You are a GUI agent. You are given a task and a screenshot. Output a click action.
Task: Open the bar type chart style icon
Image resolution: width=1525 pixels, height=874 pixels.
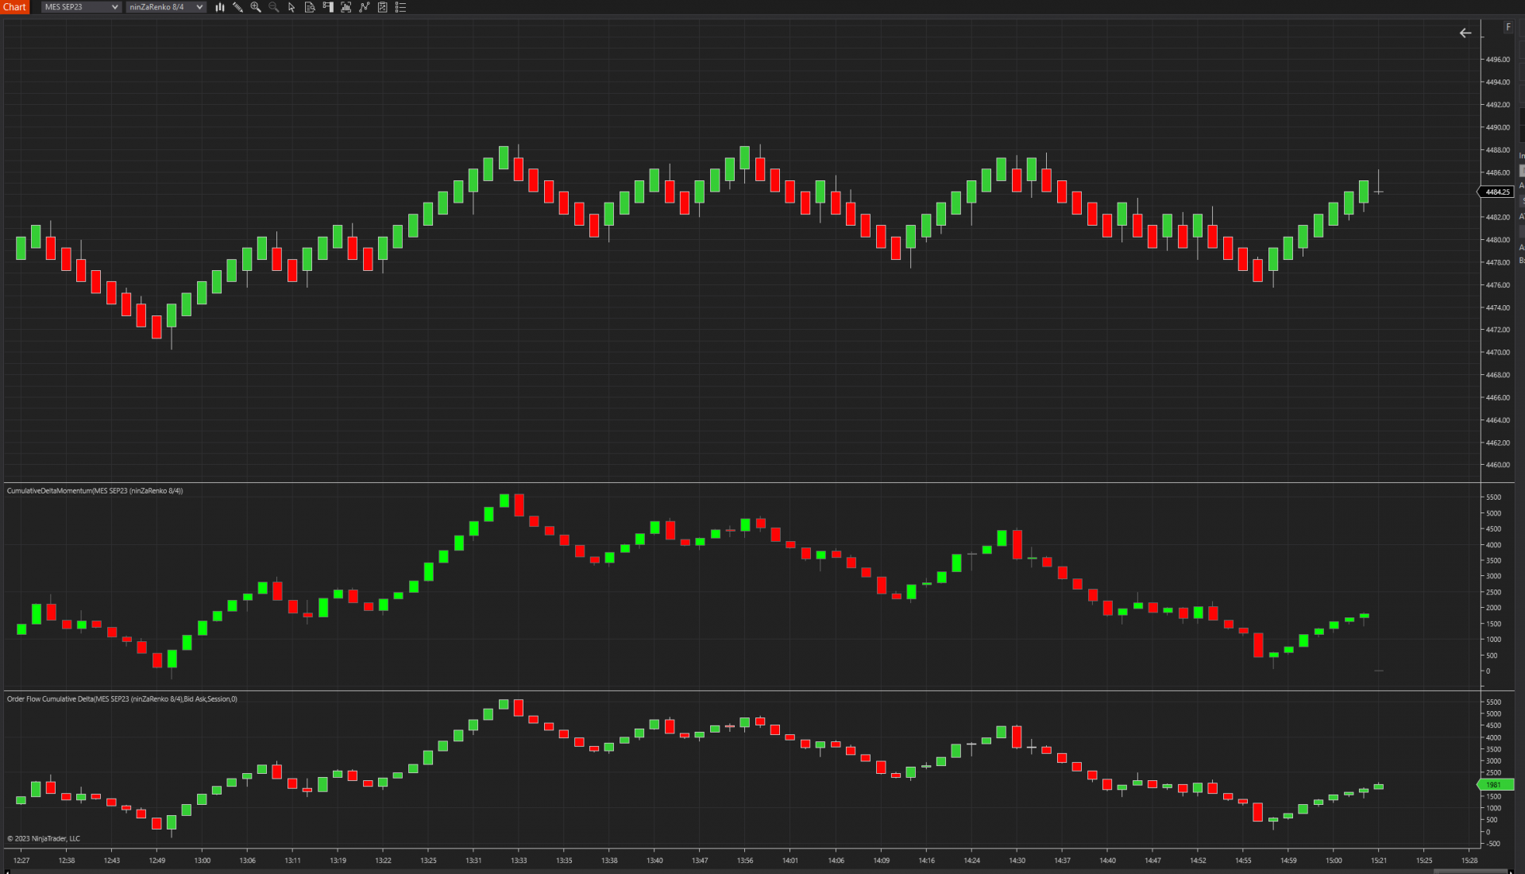[220, 7]
